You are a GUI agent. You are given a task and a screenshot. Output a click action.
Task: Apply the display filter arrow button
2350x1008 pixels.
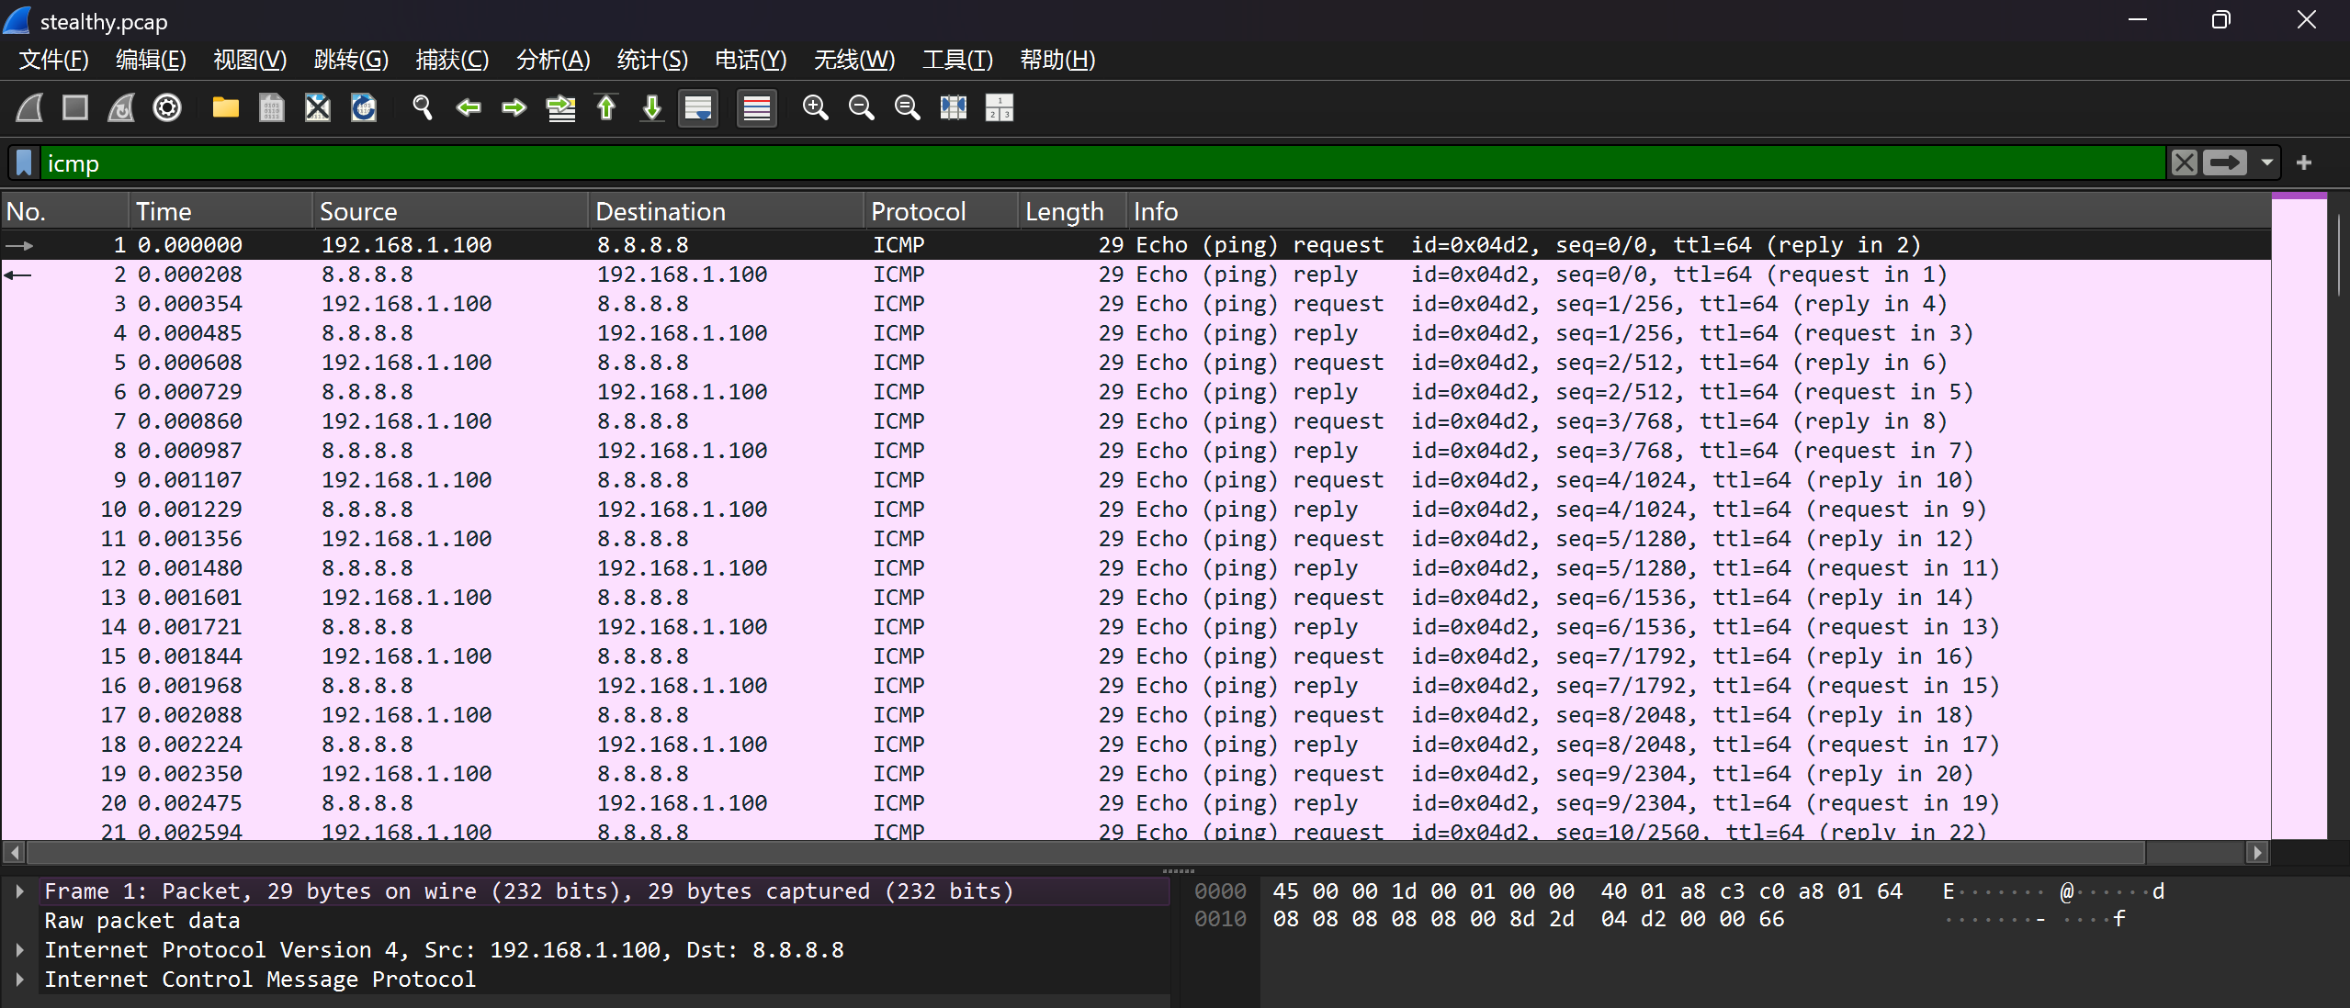(x=2225, y=163)
